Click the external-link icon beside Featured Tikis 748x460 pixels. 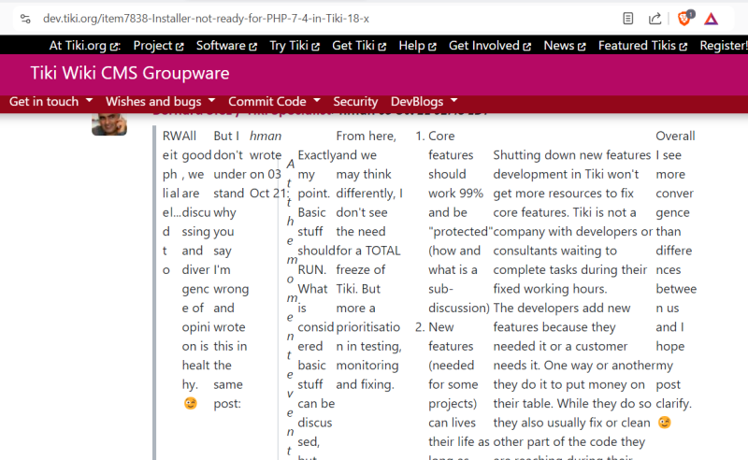click(683, 47)
